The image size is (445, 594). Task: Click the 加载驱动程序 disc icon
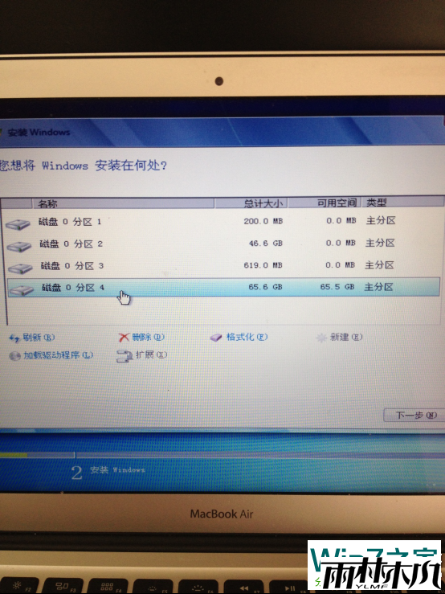click(14, 356)
